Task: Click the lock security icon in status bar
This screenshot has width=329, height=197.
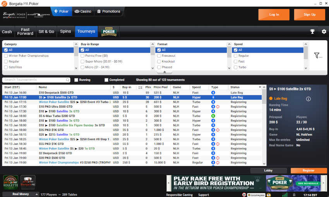Action: click(294, 195)
